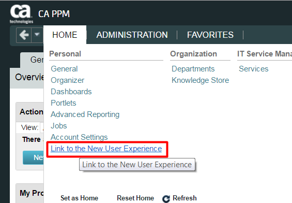Open the history dropdown beside back arrow
The image size is (292, 203).
tap(37, 35)
